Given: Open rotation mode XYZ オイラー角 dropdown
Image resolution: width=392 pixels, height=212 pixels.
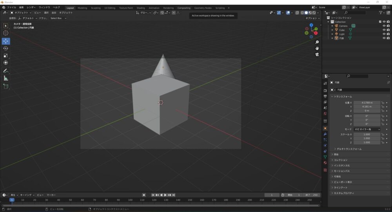Looking at the screenshot, I should pyautogui.click(x=367, y=130).
